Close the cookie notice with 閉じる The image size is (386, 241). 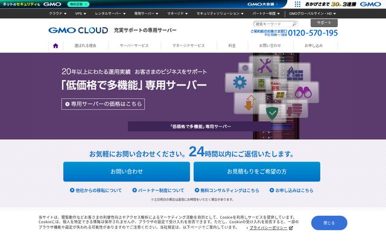point(329,223)
